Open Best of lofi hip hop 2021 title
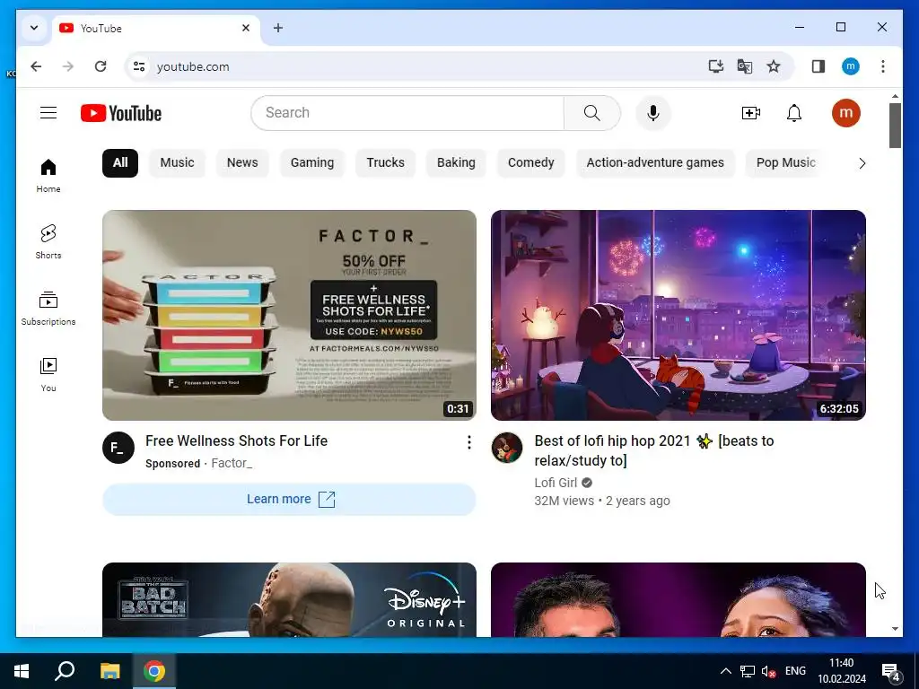 coord(654,450)
